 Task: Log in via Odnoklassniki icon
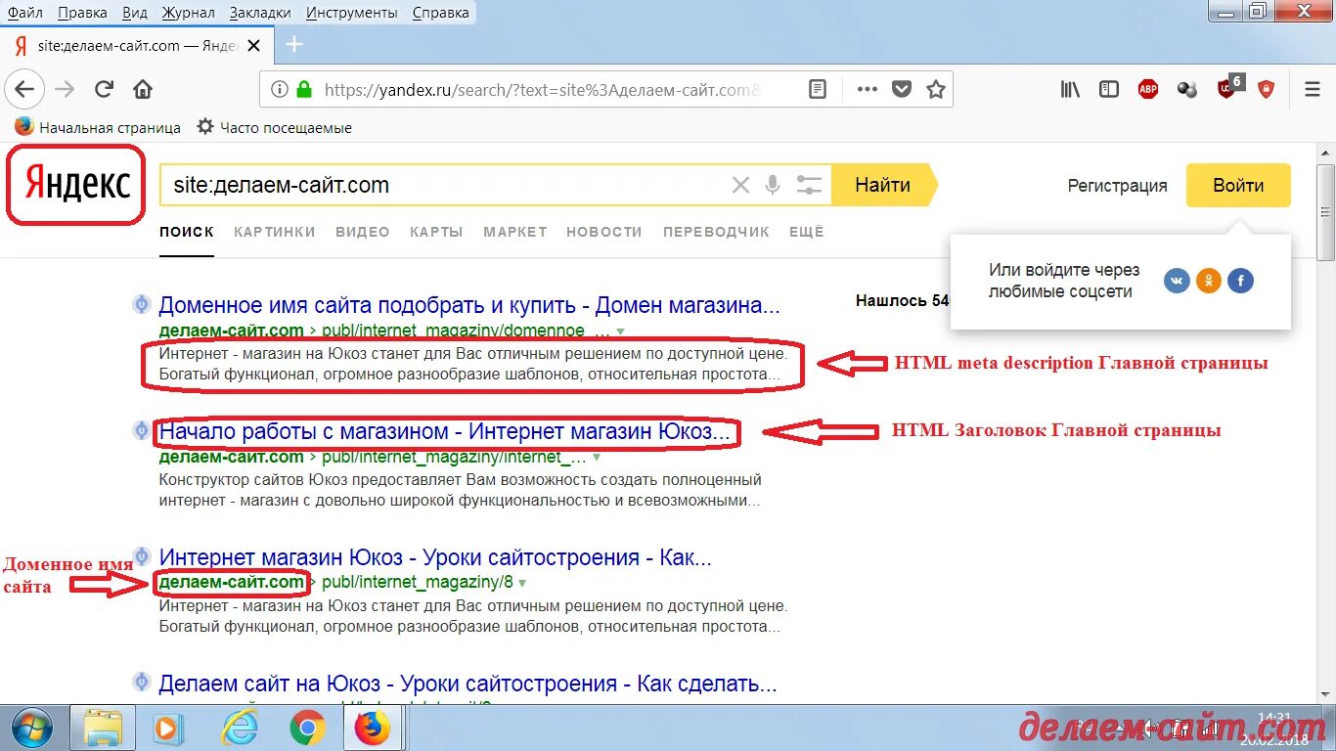pyautogui.click(x=1209, y=282)
